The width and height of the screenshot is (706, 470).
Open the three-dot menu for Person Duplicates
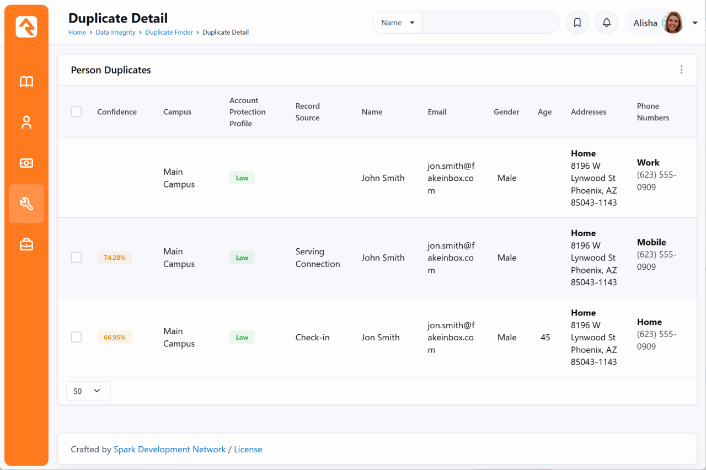coord(681,70)
